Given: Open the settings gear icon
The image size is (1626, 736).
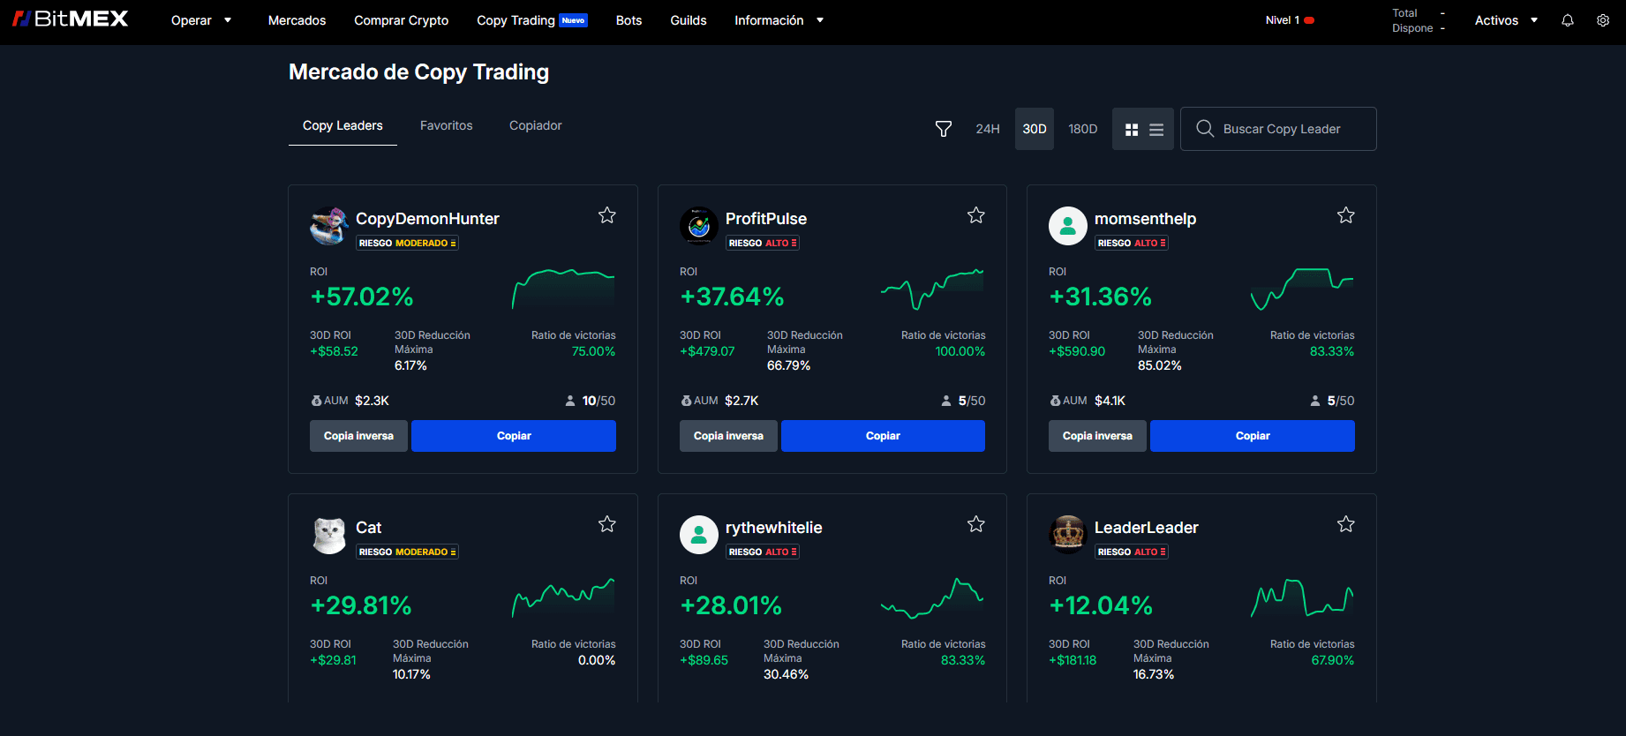Looking at the screenshot, I should 1603,20.
